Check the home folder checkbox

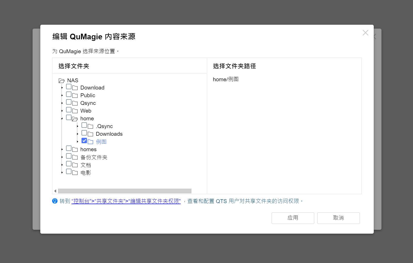pyautogui.click(x=69, y=117)
